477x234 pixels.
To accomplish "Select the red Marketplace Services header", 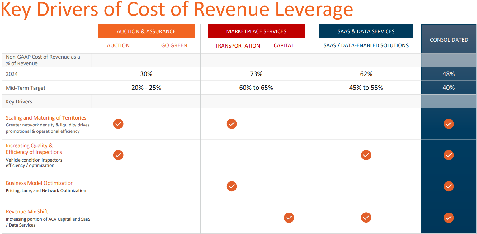I will pyautogui.click(x=256, y=31).
